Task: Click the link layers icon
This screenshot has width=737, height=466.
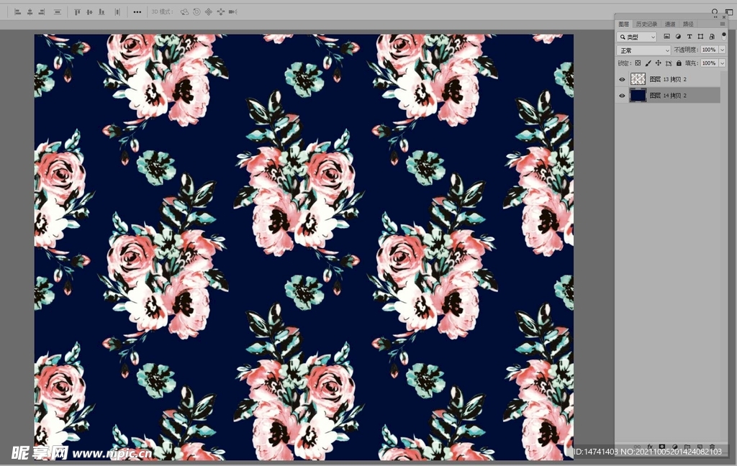Action: pos(638,447)
